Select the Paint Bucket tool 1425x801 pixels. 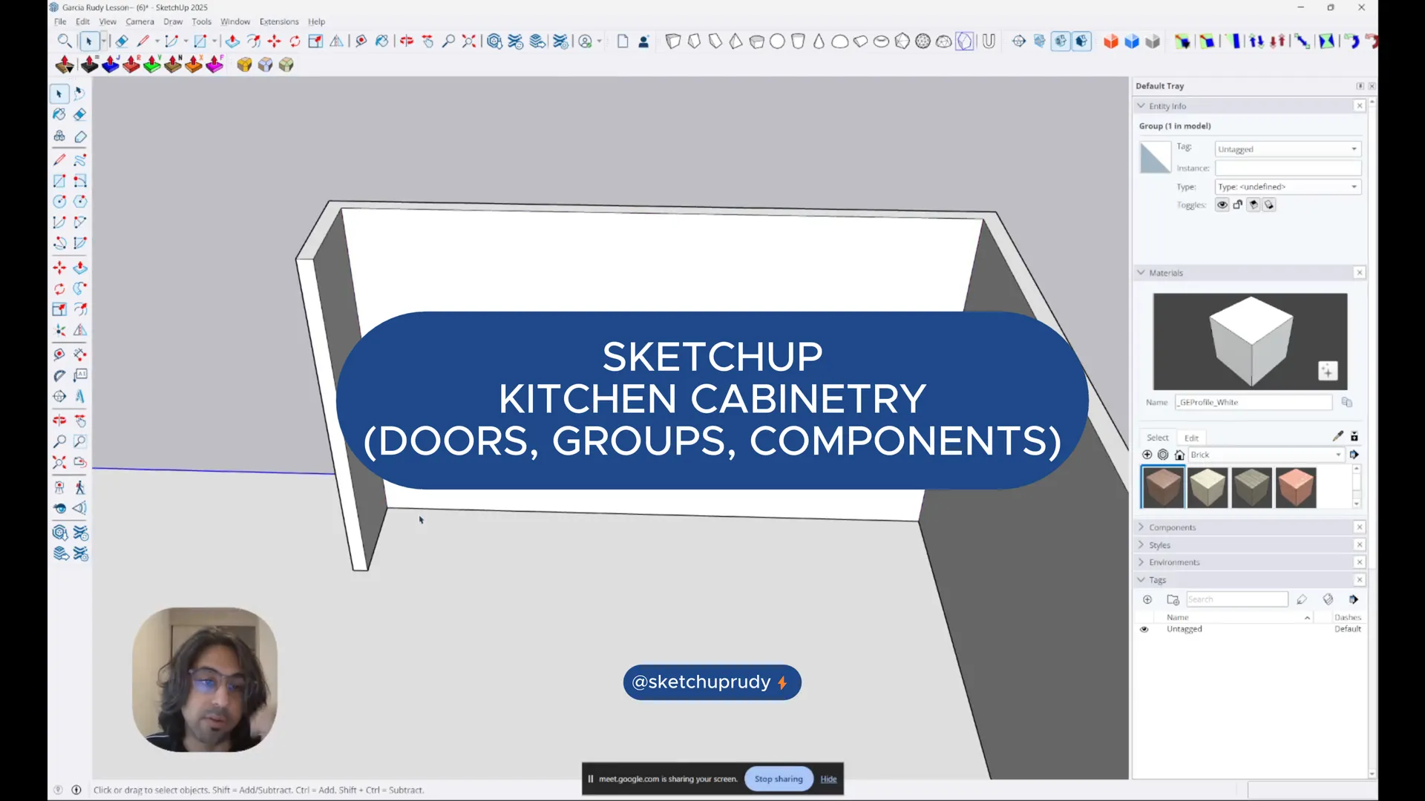tap(59, 114)
